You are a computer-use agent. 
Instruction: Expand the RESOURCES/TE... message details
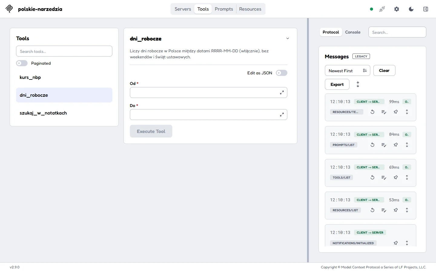(x=407, y=112)
